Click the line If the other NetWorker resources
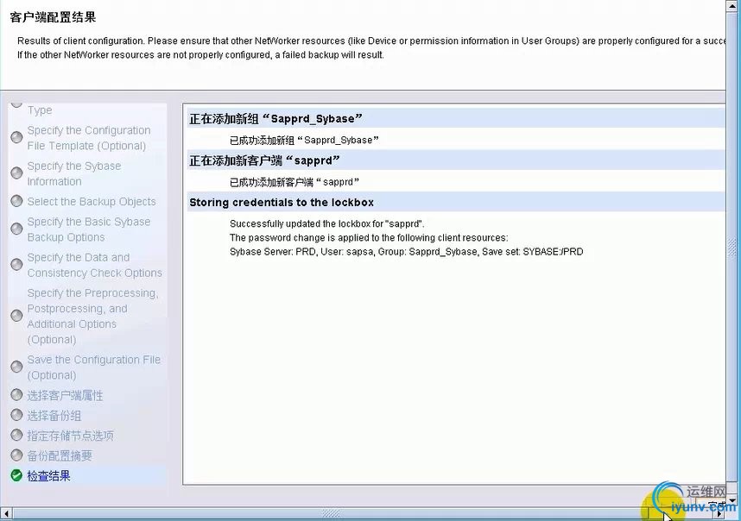741x521 pixels. point(201,54)
